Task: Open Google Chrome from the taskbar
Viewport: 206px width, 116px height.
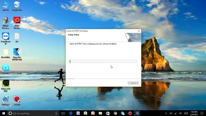Action: tap(115, 113)
